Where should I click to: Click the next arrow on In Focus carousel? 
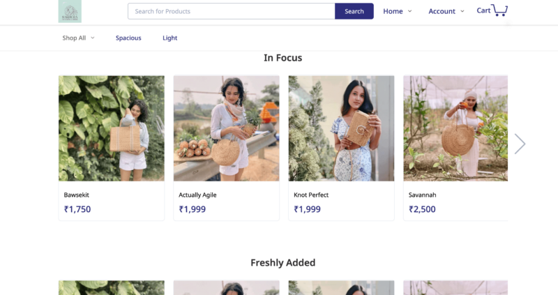(520, 144)
